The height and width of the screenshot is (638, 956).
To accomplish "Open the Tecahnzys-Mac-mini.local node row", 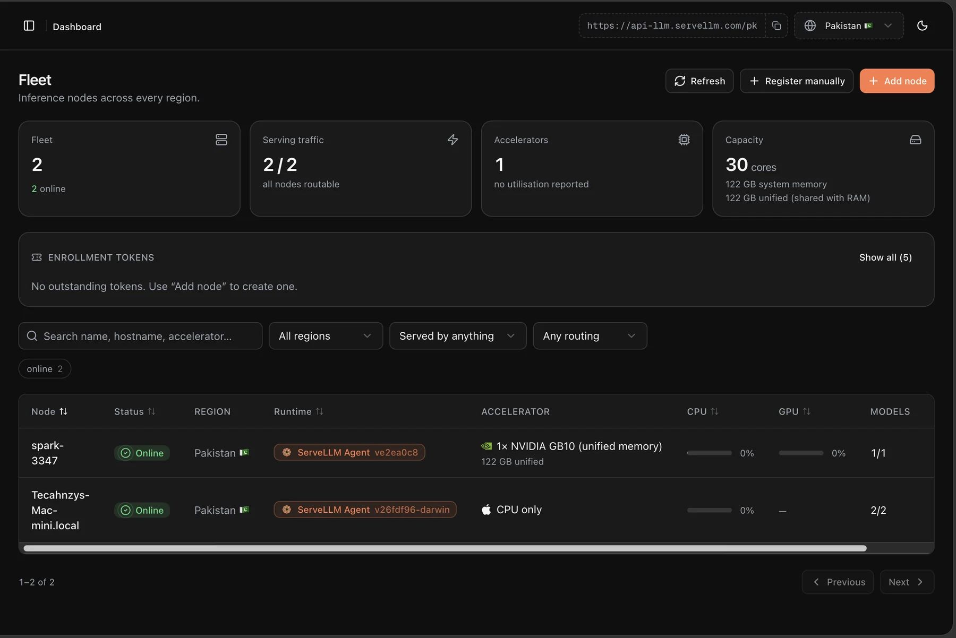I will [x=476, y=510].
